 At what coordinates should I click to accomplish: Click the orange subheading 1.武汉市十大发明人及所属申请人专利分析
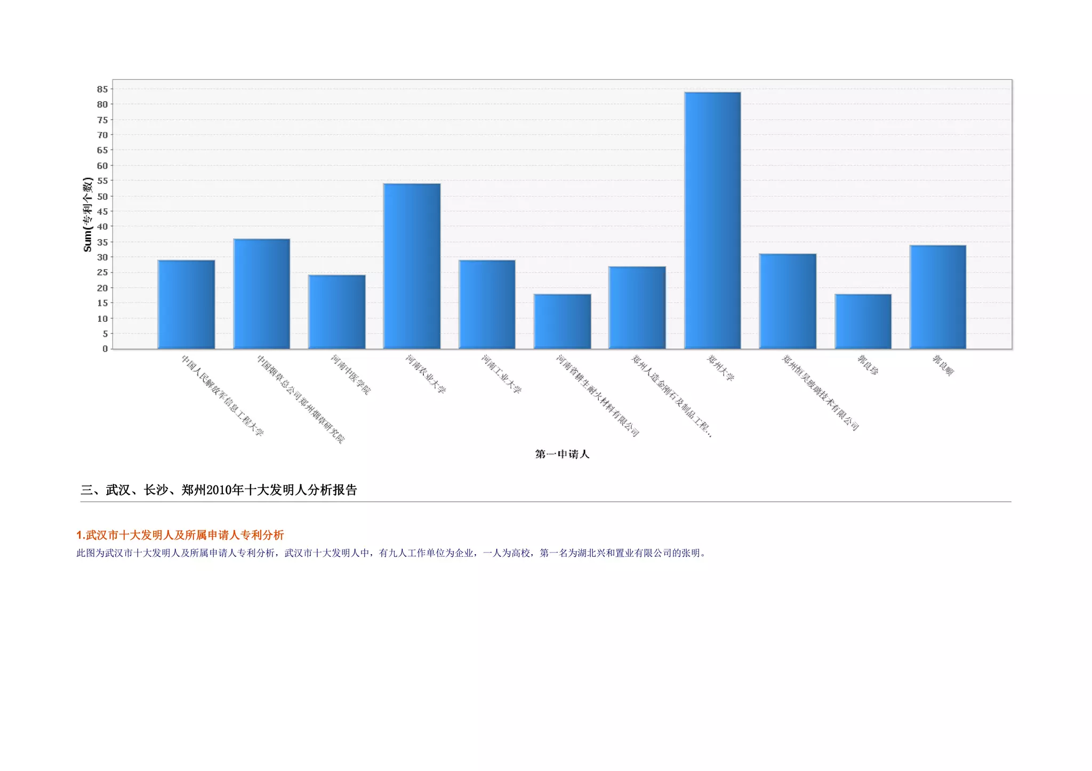[x=180, y=535]
